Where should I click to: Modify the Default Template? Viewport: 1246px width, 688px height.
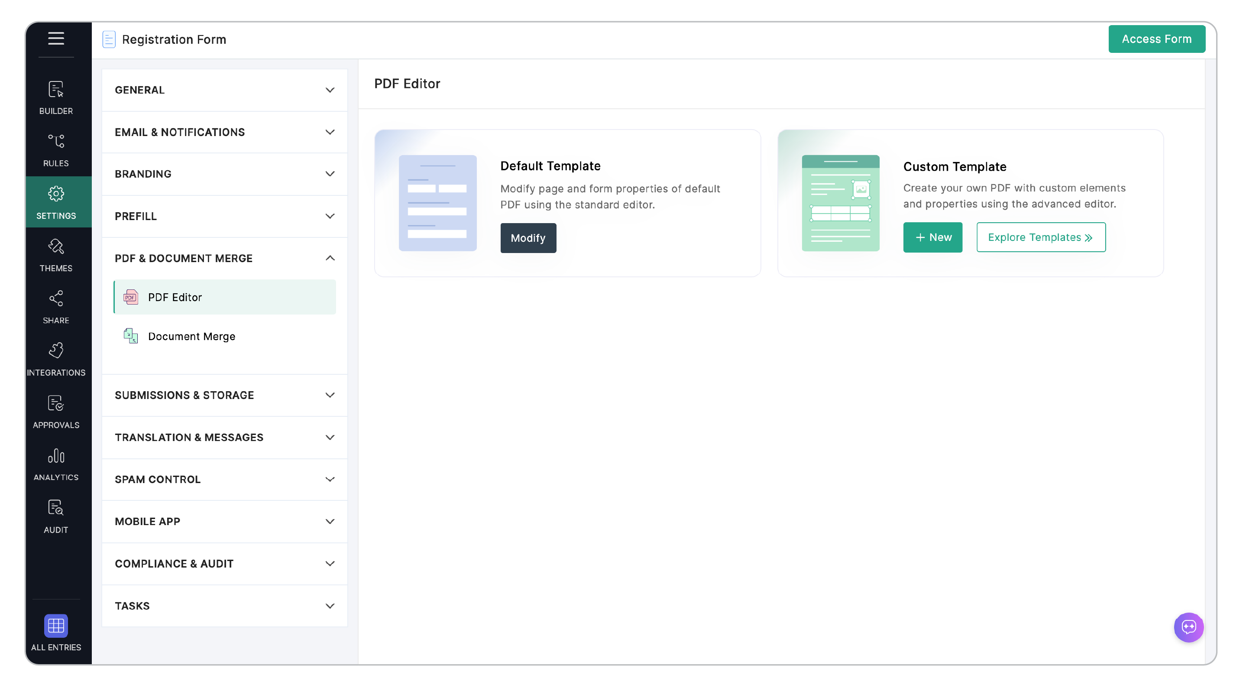[x=528, y=238]
